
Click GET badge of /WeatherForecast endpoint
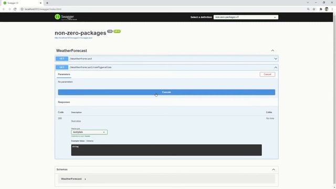point(62,59)
